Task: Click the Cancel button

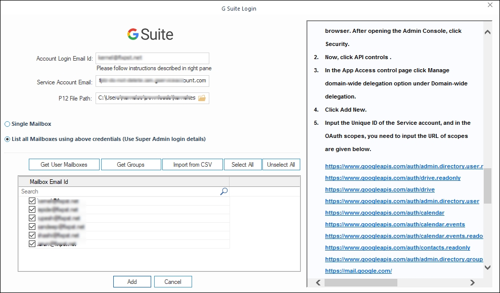Action: (173, 282)
